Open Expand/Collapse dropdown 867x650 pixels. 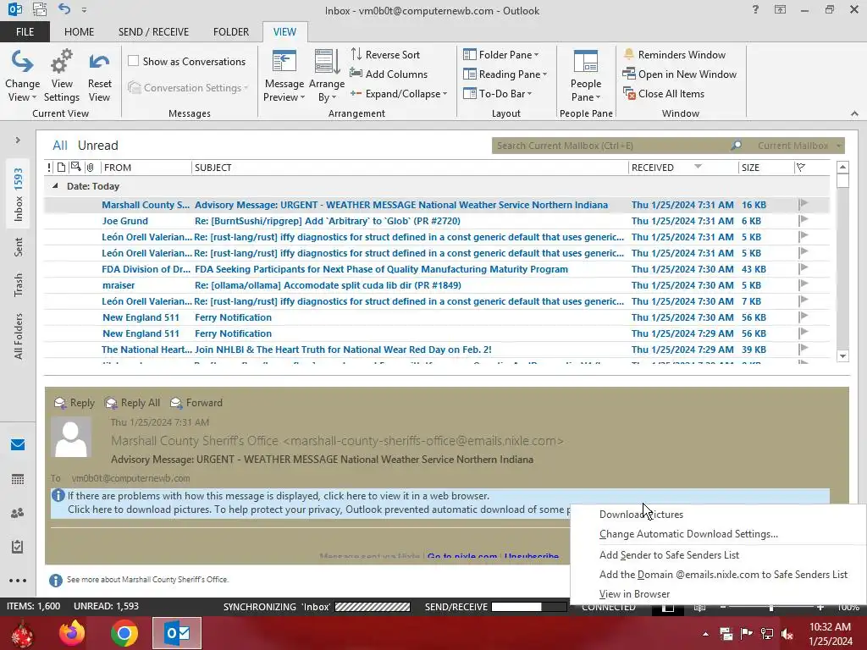click(x=399, y=93)
